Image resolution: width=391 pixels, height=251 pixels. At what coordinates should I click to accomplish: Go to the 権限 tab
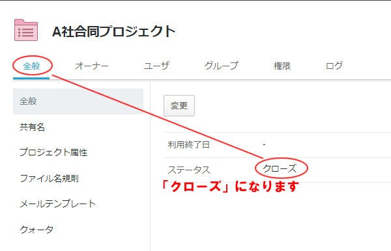click(282, 66)
